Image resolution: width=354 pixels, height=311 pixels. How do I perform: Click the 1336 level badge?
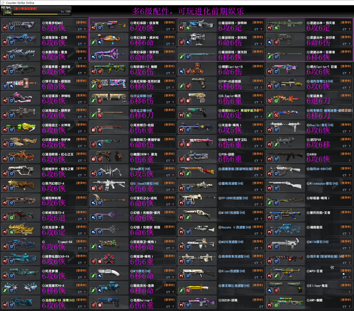(8, 12)
